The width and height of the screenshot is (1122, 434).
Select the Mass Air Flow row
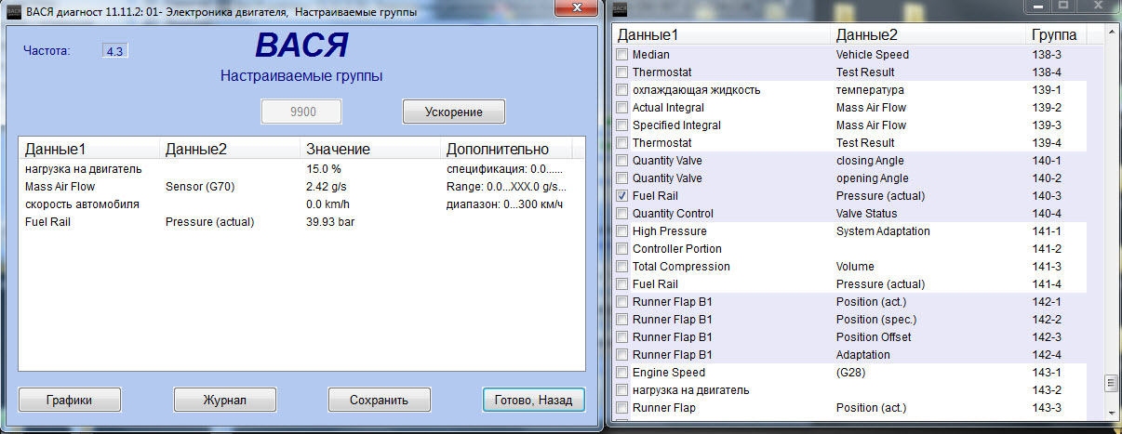(60, 187)
